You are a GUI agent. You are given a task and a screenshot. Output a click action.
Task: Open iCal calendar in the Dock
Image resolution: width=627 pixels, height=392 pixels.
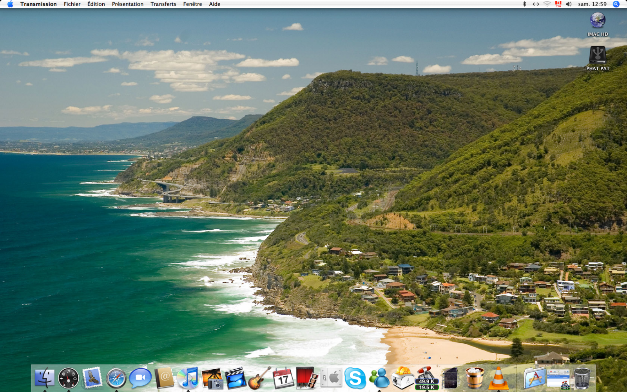(x=283, y=378)
